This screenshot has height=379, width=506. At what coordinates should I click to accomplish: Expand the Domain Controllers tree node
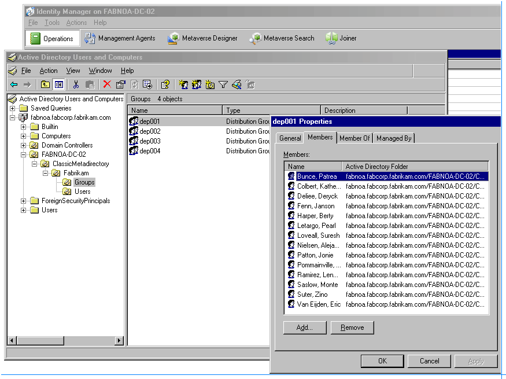[24, 145]
